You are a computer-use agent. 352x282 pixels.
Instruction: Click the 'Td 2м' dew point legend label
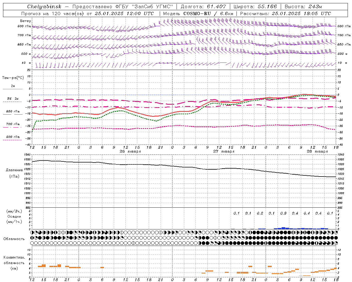pyautogui.click(x=13, y=99)
